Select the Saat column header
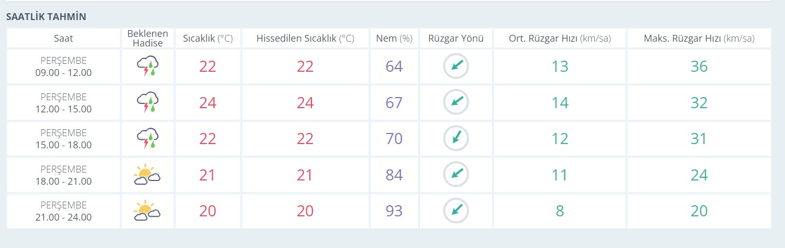This screenshot has height=248, width=785. [63, 39]
